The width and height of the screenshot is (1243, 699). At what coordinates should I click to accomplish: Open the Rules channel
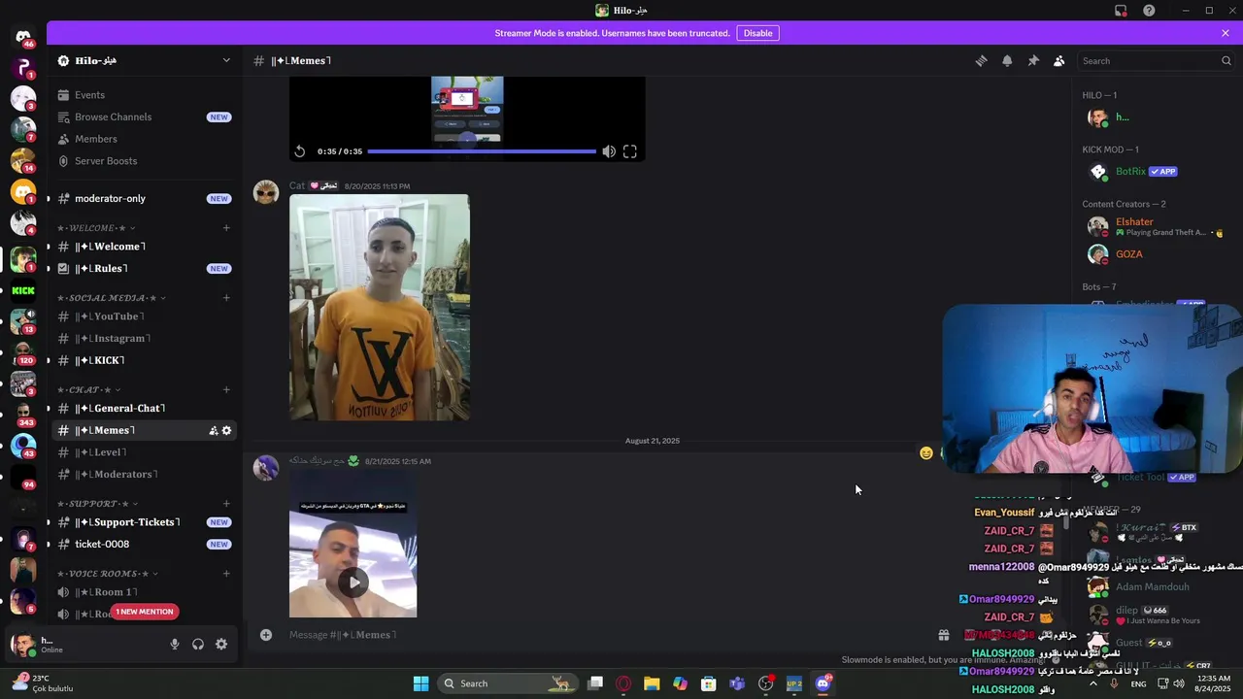pyautogui.click(x=144, y=269)
